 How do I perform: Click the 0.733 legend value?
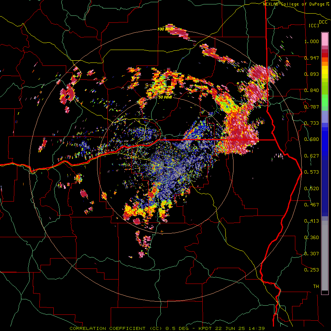tap(312, 123)
